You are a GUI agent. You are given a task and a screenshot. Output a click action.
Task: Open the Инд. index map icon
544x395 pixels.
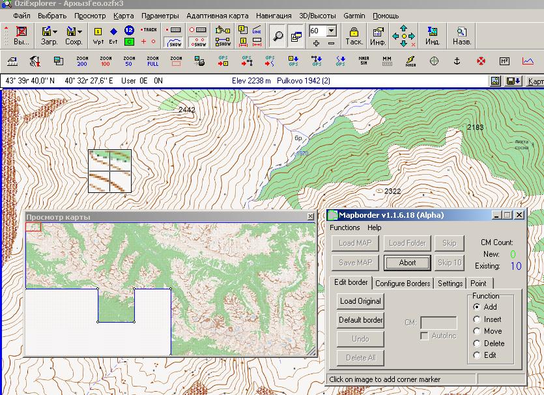click(433, 35)
